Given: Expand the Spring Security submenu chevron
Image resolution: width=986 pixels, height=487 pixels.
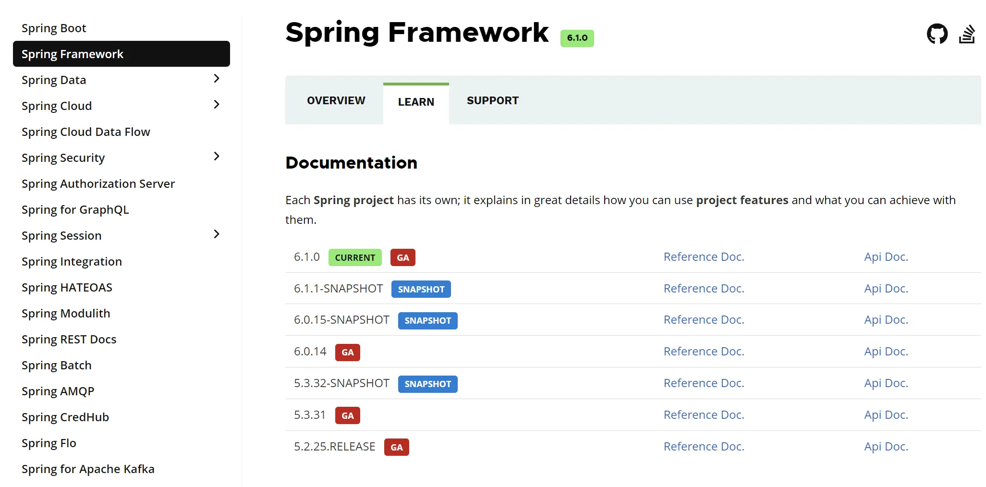Looking at the screenshot, I should (217, 157).
